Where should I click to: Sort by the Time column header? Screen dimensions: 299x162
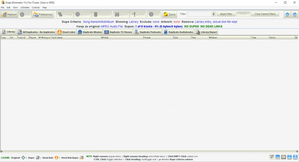point(200,38)
